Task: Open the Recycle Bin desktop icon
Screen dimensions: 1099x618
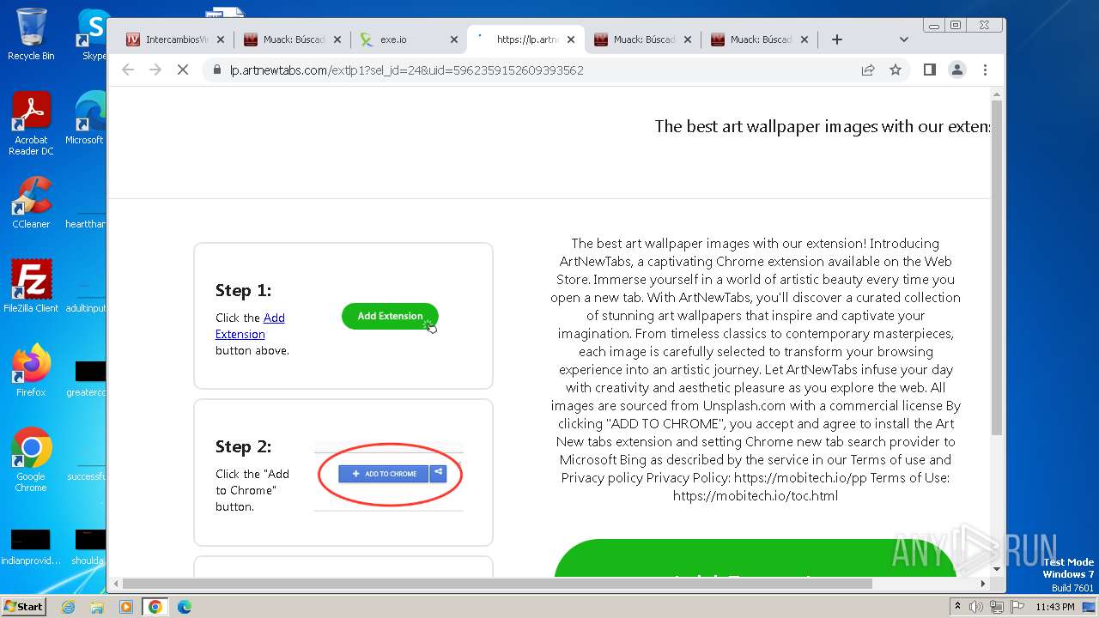Action: pos(31,34)
